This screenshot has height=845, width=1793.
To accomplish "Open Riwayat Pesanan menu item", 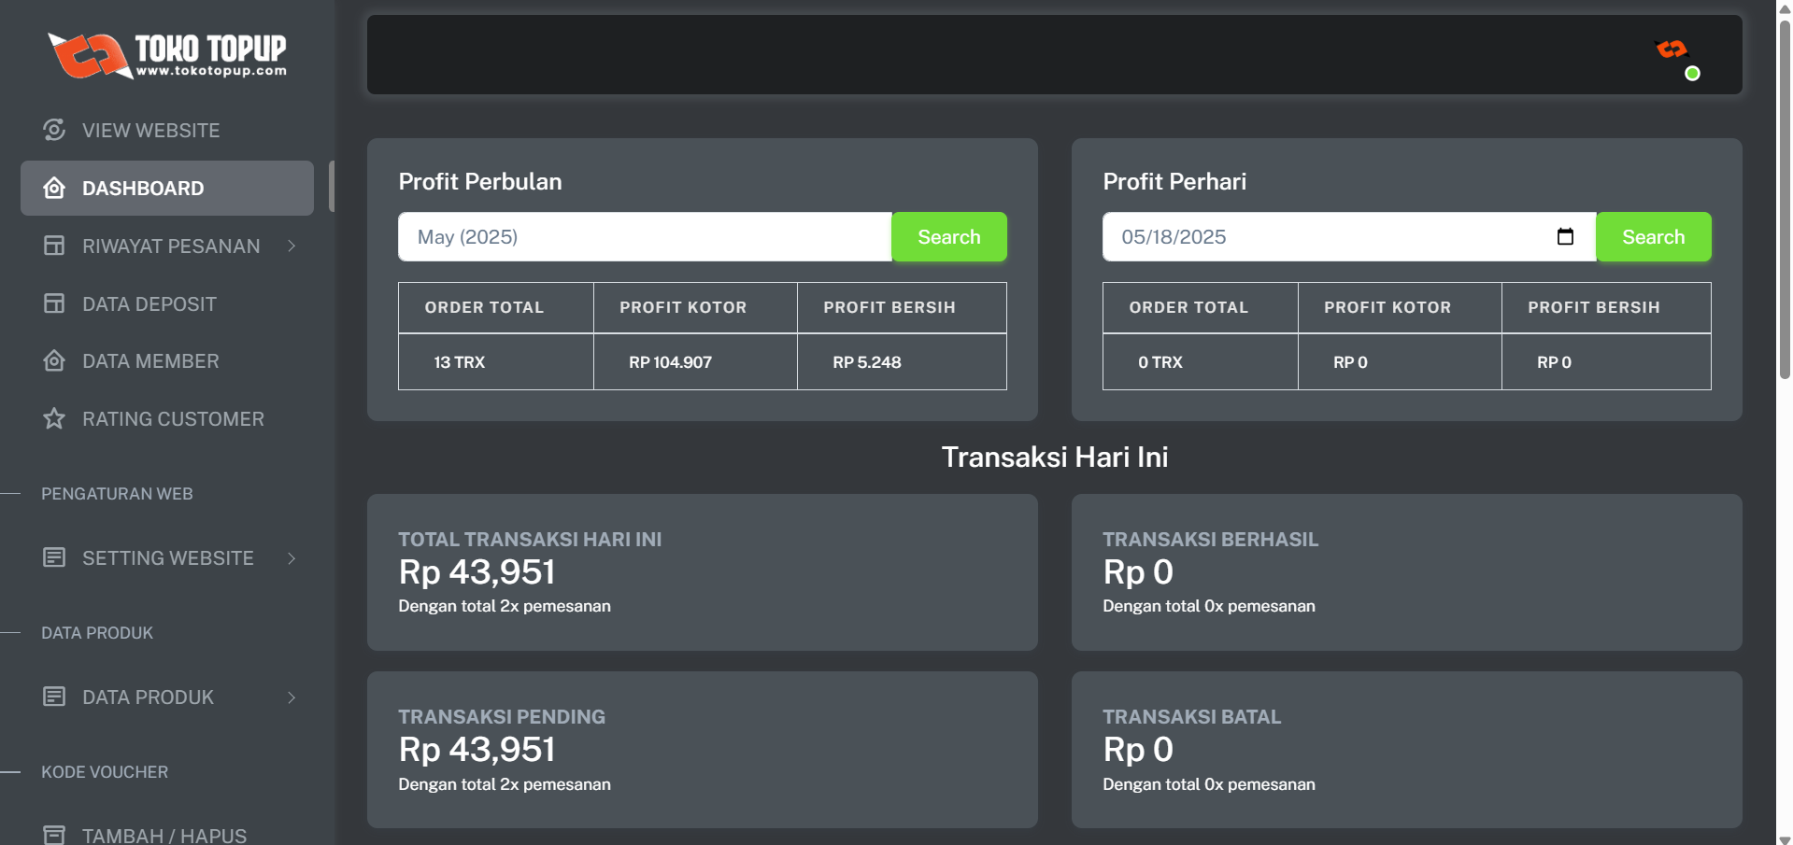I will click(167, 246).
